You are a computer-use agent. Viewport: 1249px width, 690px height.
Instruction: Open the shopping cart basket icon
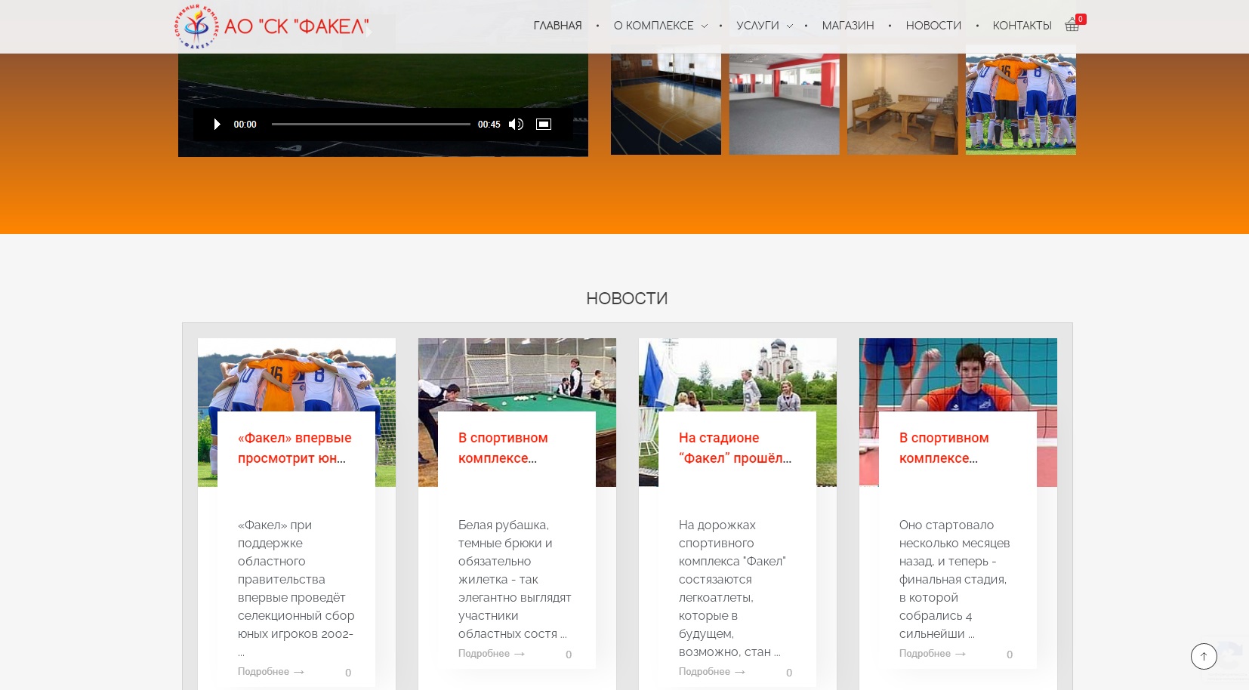point(1072,26)
